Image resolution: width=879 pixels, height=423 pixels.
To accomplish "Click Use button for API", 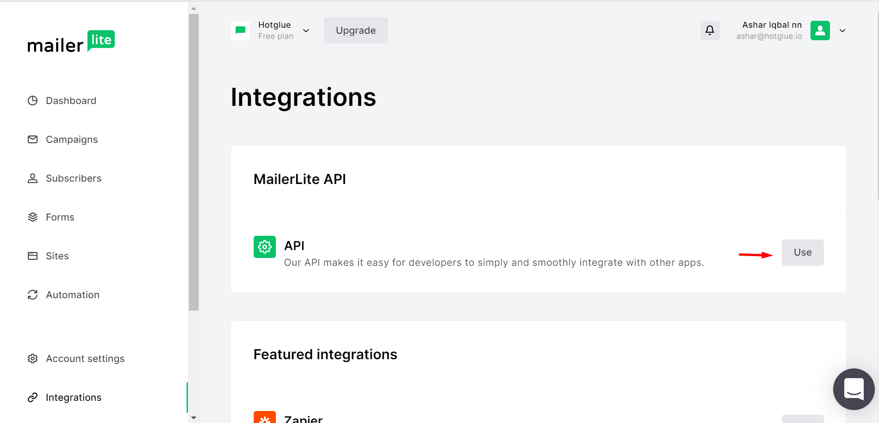I will [803, 252].
